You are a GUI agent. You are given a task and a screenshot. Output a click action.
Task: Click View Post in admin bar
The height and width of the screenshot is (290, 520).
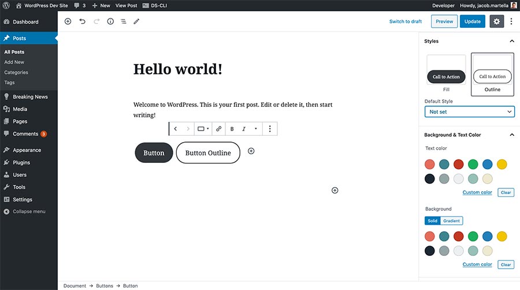[x=126, y=5]
